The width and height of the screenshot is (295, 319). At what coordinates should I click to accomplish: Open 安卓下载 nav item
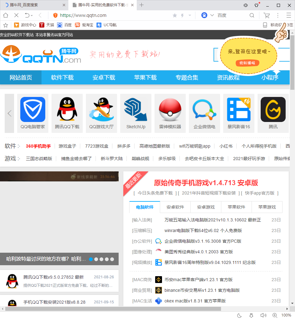click(104, 78)
